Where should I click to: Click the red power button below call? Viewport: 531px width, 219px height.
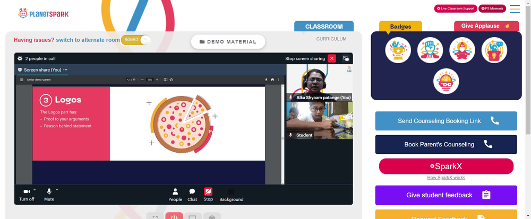point(174,216)
